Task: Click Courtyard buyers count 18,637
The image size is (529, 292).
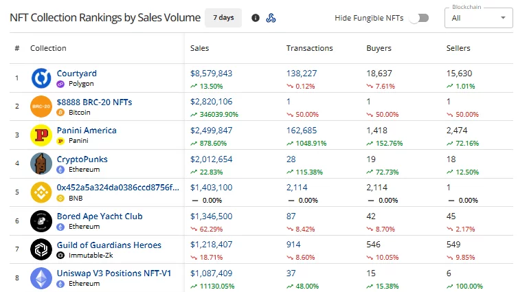Action: pyautogui.click(x=379, y=74)
